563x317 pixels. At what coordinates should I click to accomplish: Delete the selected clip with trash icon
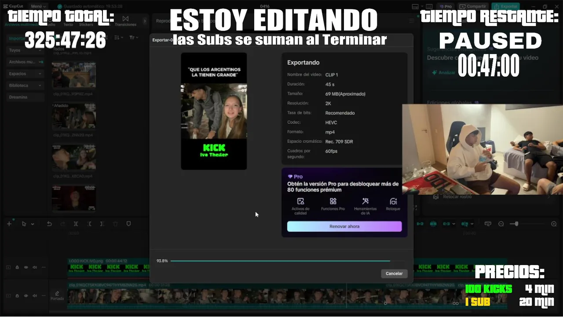[116, 224]
